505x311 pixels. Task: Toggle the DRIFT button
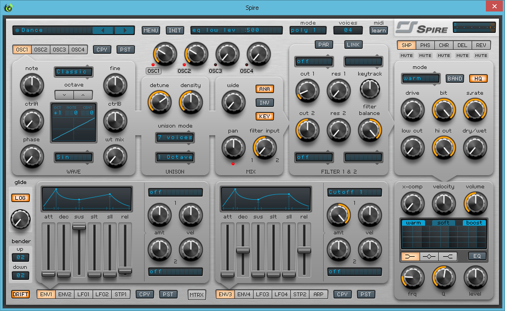coord(20,294)
